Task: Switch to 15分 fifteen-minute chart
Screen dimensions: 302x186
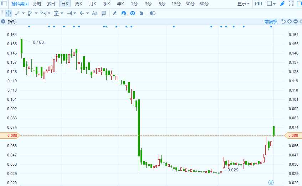Action: [176, 4]
